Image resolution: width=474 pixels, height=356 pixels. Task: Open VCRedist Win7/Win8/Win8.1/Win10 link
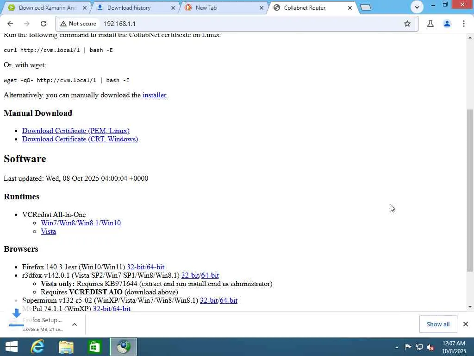[81, 223]
